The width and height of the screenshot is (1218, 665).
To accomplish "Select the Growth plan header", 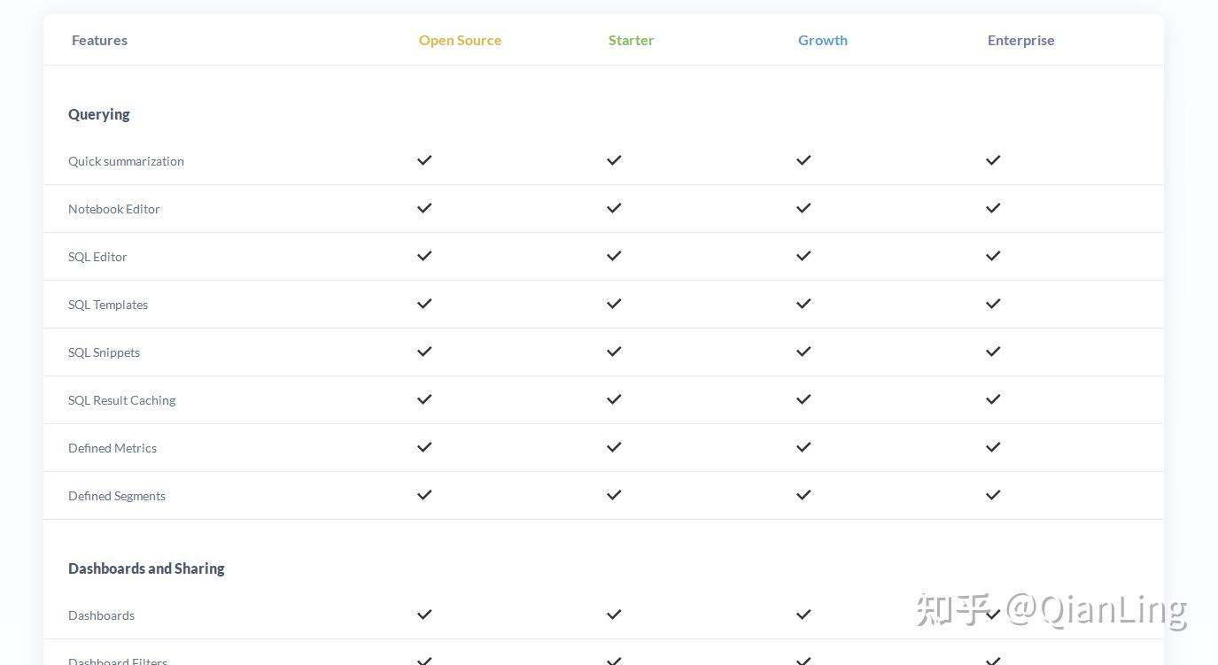I will (822, 40).
